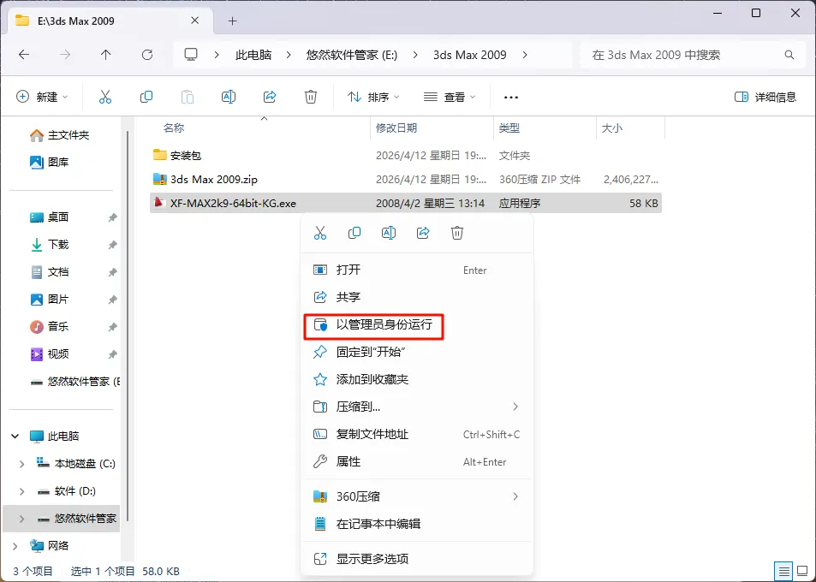Click Delete icon in context menu

coord(457,233)
